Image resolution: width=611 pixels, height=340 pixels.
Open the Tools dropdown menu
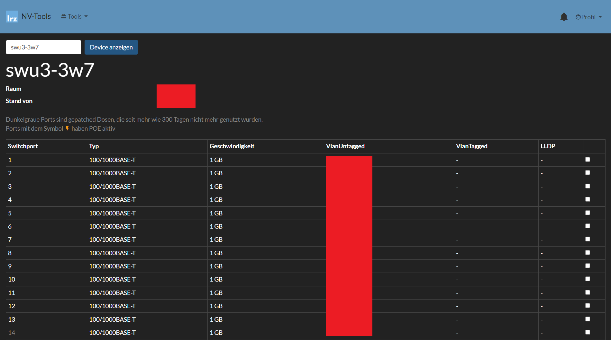75,16
